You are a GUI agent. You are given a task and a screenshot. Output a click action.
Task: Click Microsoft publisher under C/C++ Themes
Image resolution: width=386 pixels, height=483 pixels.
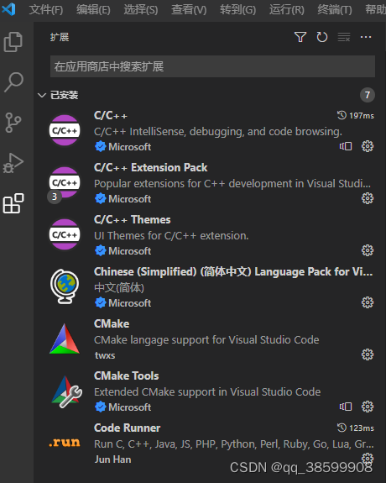point(129,251)
